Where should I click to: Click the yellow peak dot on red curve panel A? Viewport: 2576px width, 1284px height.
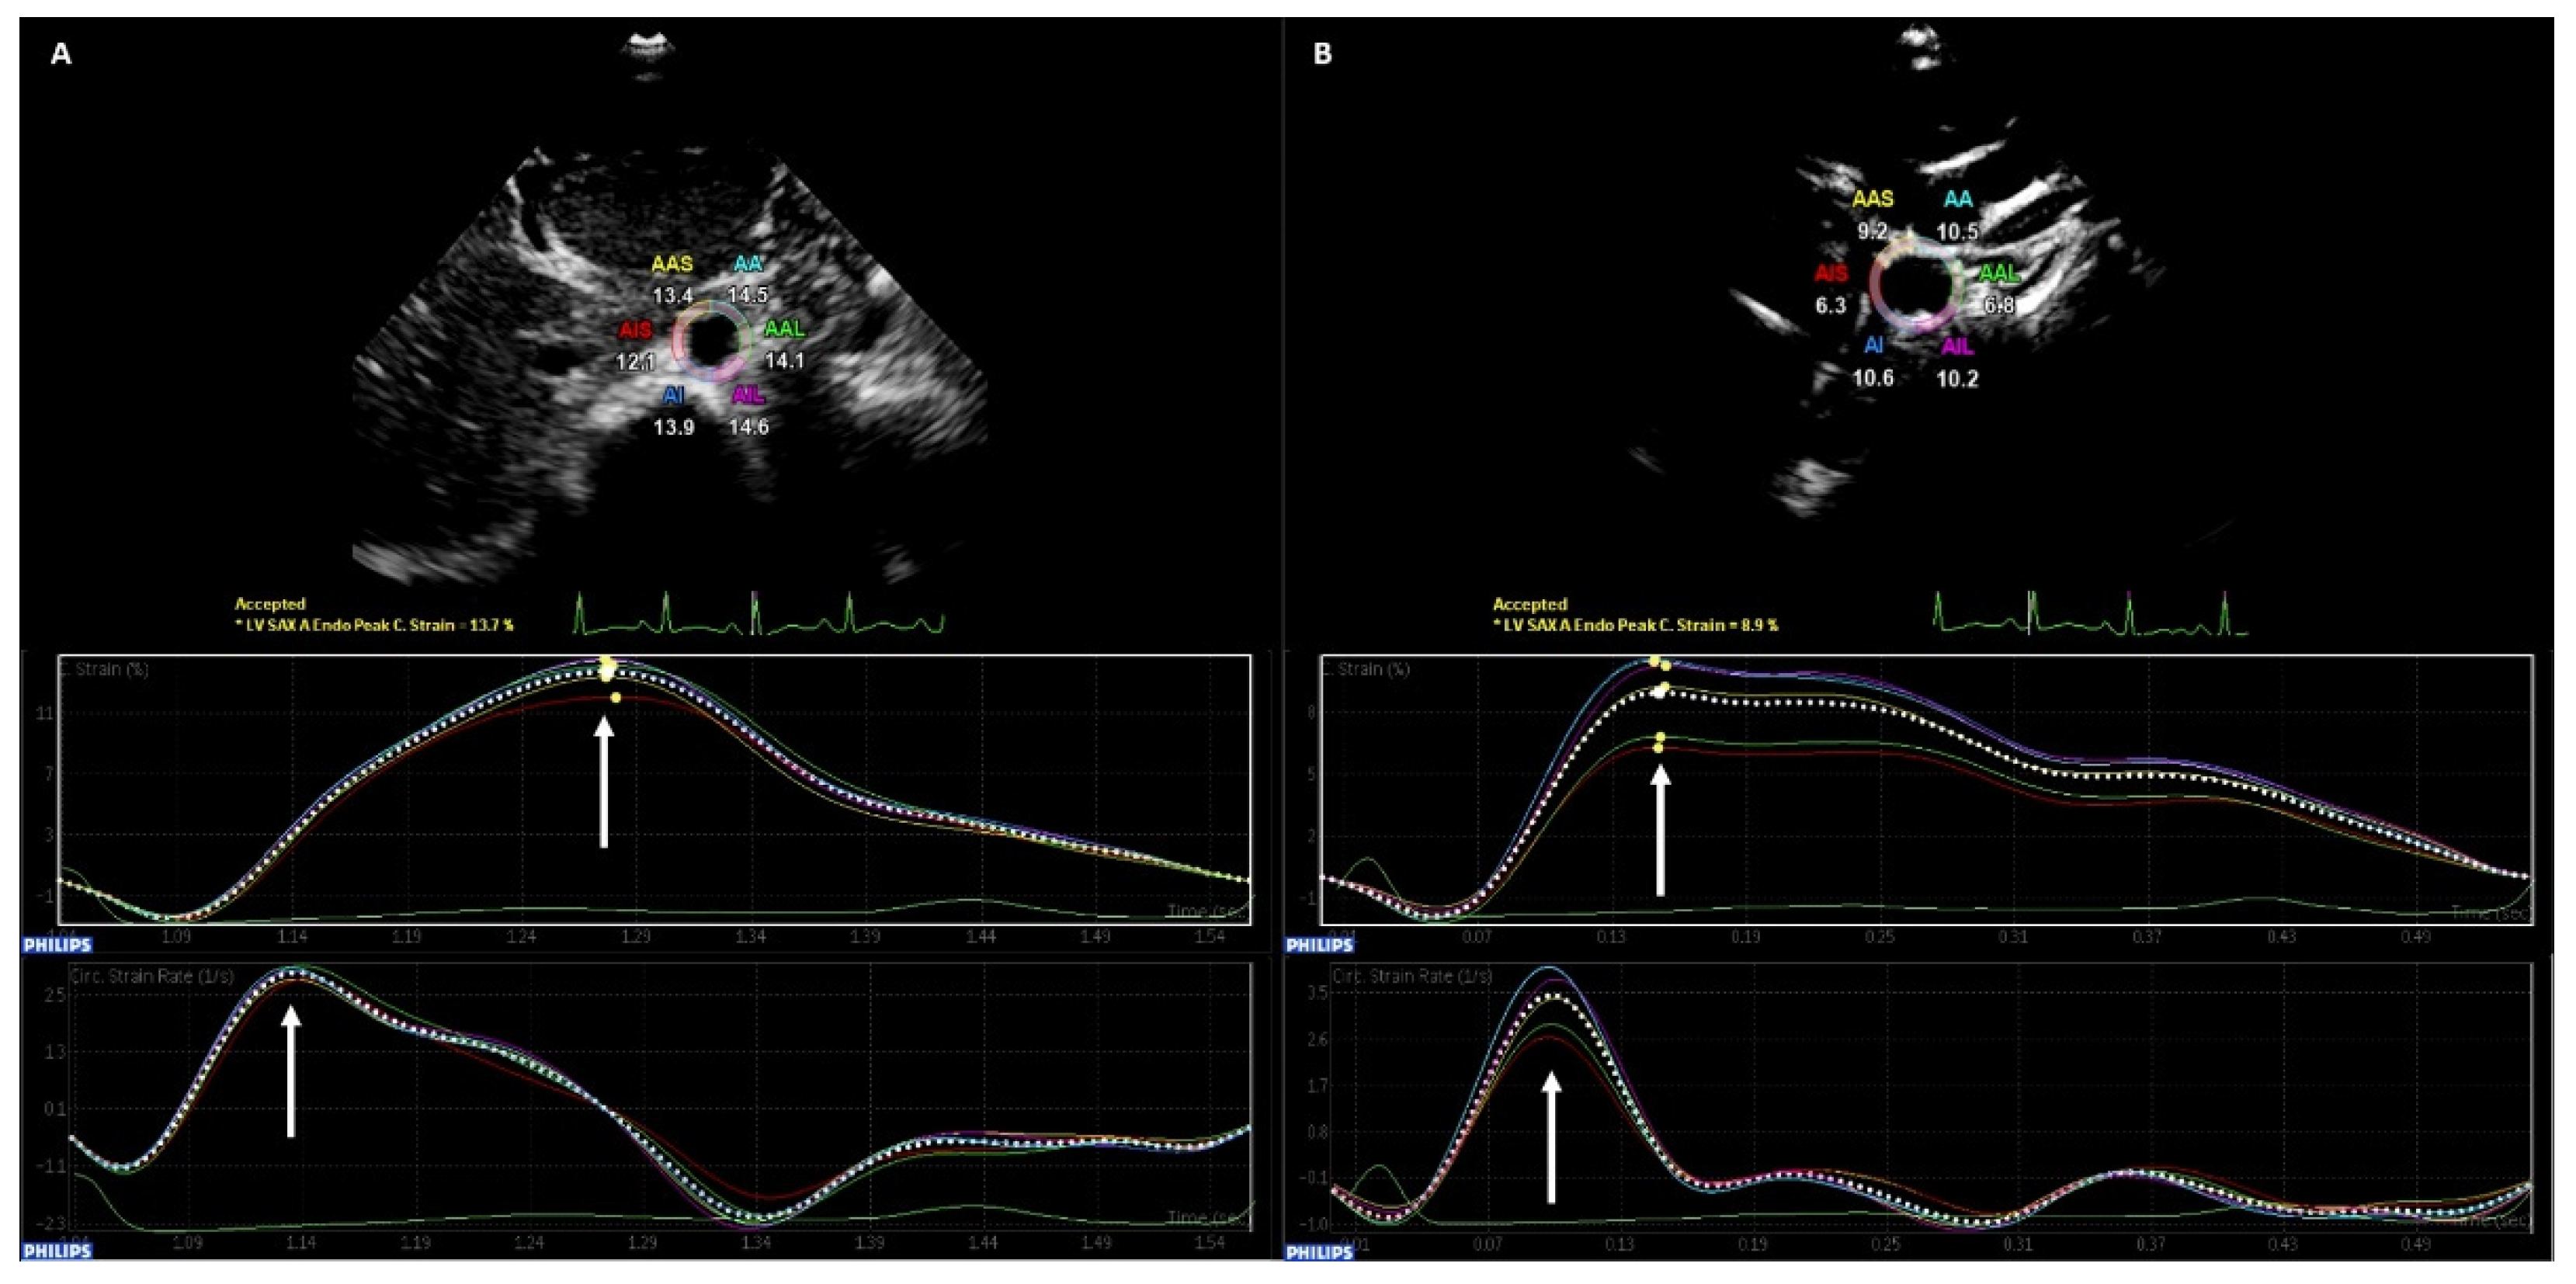616,697
